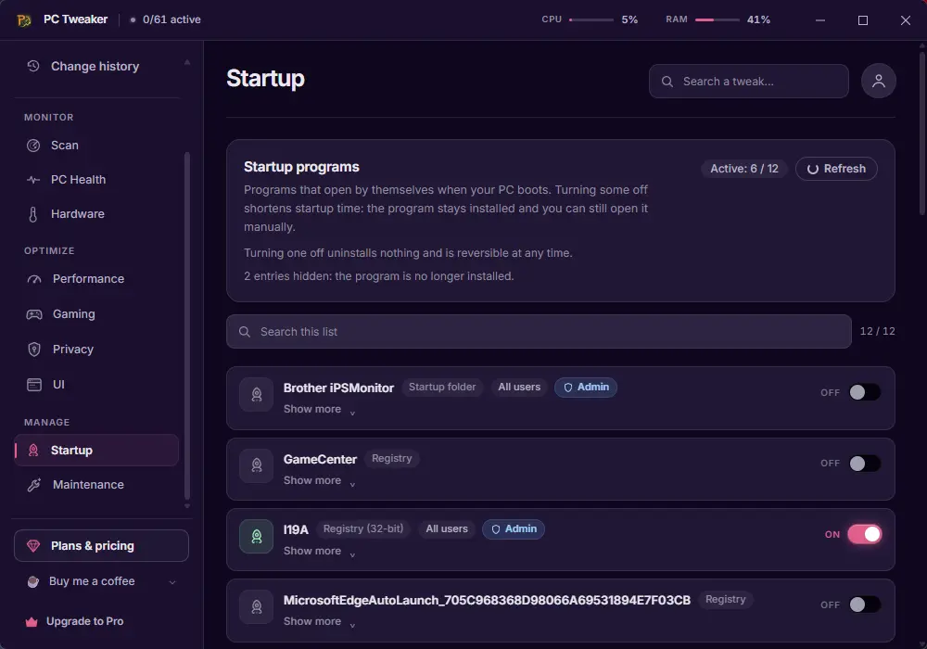Click the Upgrade to Pro crown icon

(32, 622)
